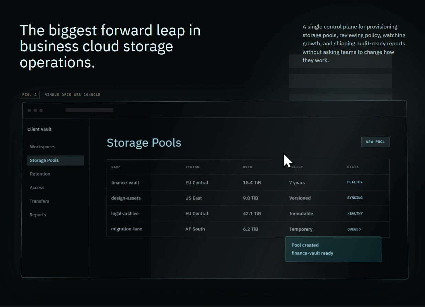Click the SYNCING status of design-assets
The height and width of the screenshot is (307, 425).
[355, 198]
